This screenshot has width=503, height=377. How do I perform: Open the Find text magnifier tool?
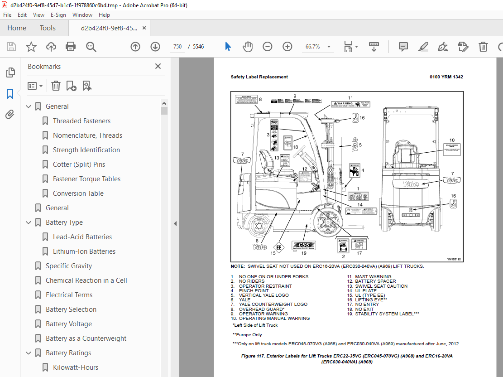(x=91, y=47)
